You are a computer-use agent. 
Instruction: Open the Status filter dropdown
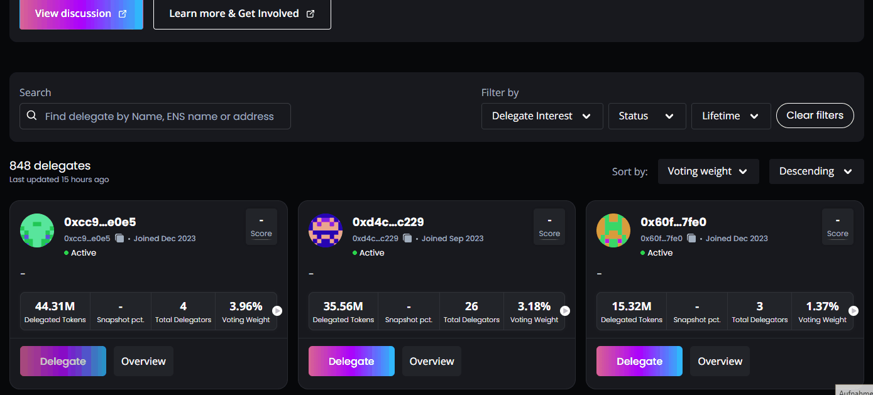[646, 116]
